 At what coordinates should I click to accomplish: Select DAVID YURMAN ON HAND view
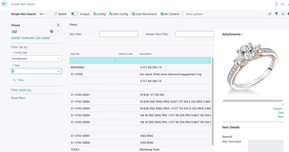pos(31,38)
